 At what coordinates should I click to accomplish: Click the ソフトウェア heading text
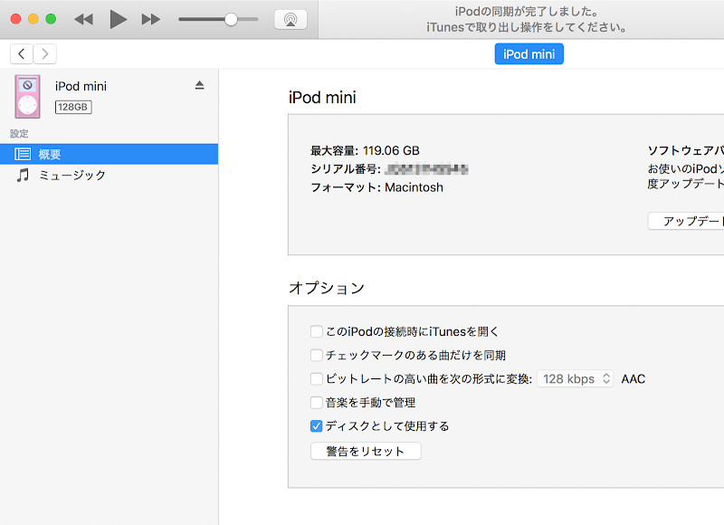click(x=686, y=150)
